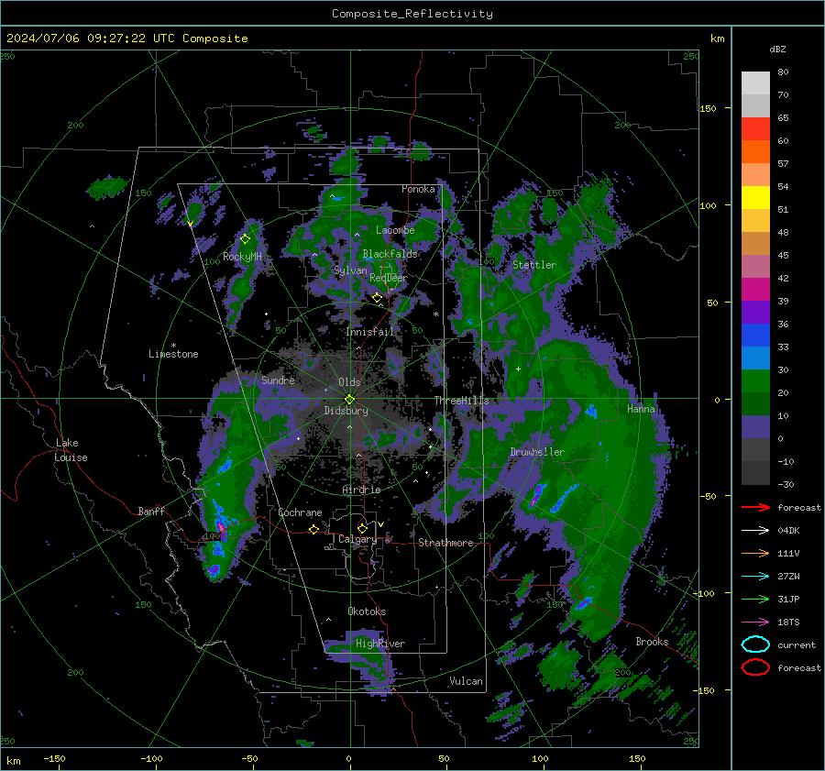The height and width of the screenshot is (771, 825).
Task: Pick the red 65–60 dBZ color swatch
Action: click(755, 129)
